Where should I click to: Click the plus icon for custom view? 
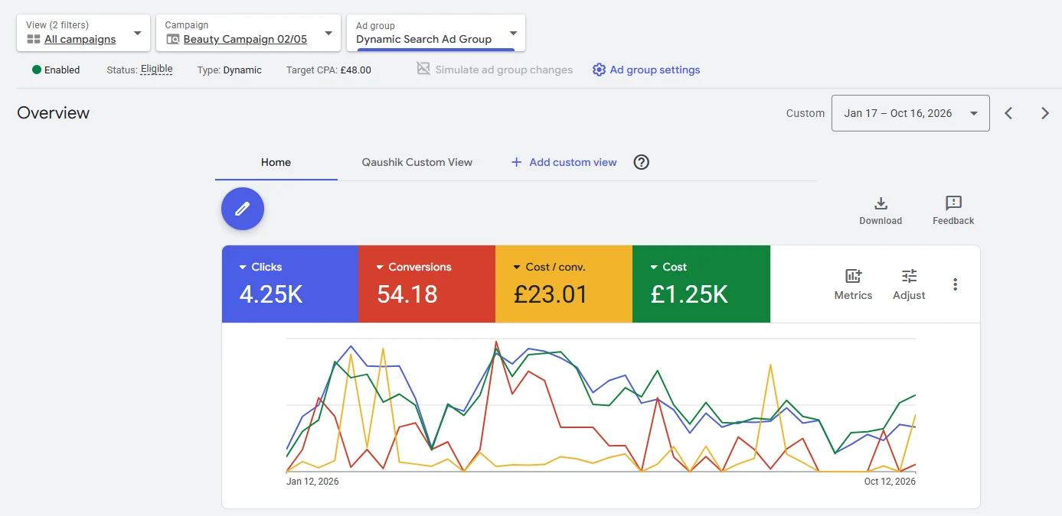[x=516, y=162]
